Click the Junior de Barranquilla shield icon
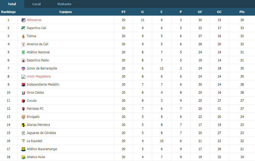Screen dimensions: 255x161 point(23,68)
